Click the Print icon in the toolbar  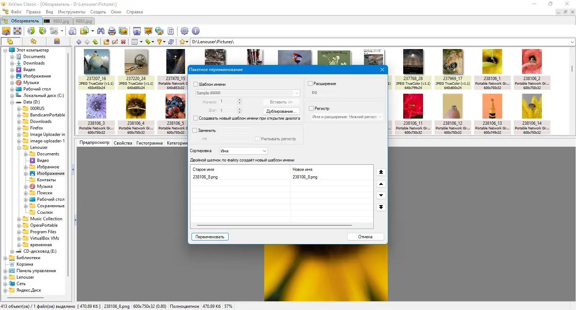pos(112,31)
